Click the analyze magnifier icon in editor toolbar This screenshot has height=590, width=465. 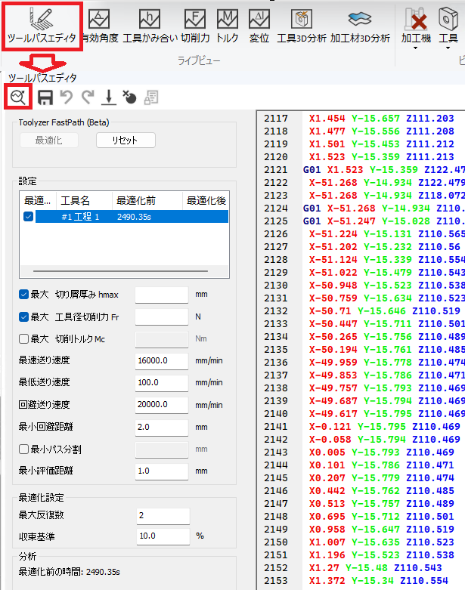(x=18, y=97)
